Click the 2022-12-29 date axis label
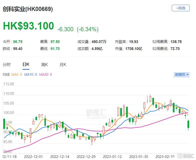The image size is (196, 160). click(x=86, y=157)
